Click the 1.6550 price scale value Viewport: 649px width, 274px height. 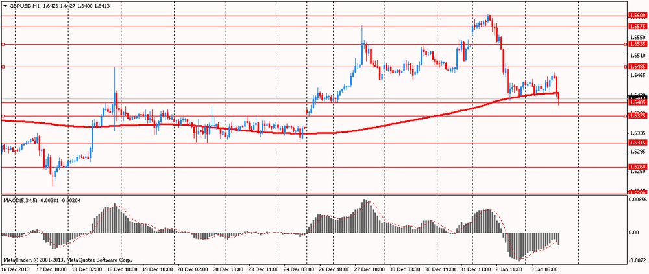pyautogui.click(x=637, y=37)
